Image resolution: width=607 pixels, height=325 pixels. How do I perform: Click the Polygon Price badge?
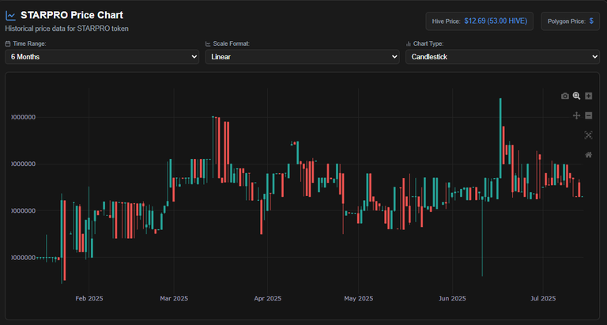coord(570,21)
